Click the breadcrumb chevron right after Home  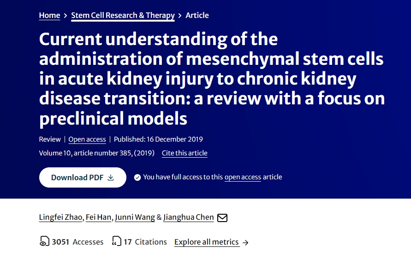click(66, 16)
